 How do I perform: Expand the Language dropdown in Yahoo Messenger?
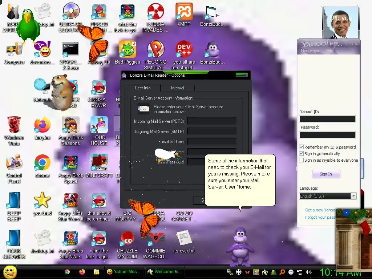point(353,196)
